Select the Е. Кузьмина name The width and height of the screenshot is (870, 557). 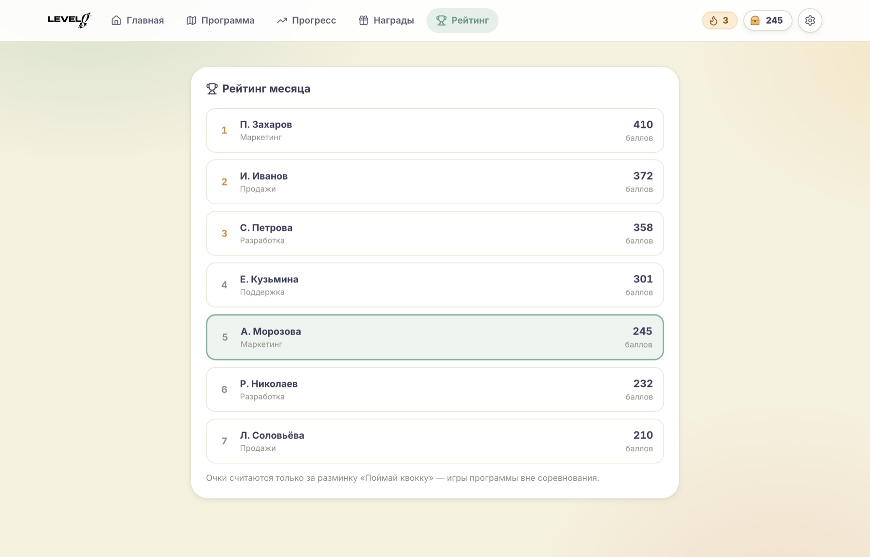[x=269, y=279]
